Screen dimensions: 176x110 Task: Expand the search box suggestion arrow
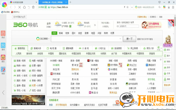120,39
